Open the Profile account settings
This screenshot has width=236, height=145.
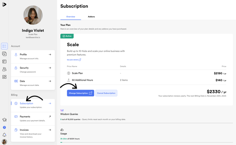(x=33, y=56)
